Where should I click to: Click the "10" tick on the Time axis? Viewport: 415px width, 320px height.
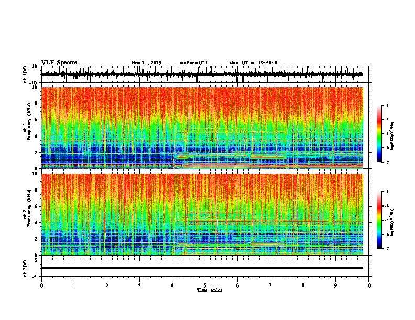[368, 285]
